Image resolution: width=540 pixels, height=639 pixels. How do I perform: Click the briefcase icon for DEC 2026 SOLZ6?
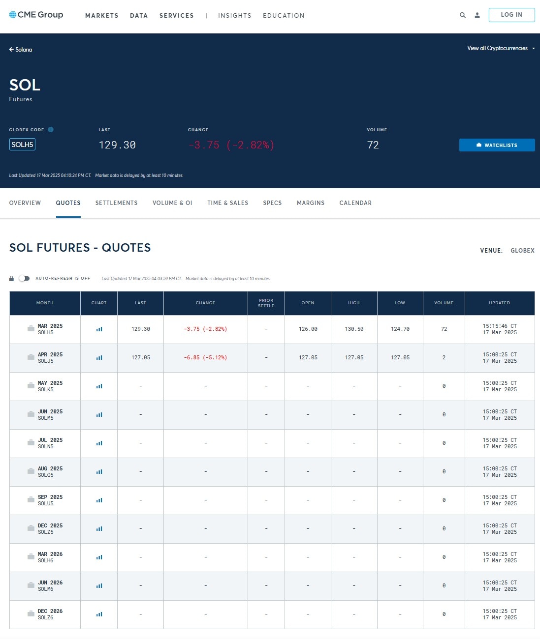[x=31, y=614]
